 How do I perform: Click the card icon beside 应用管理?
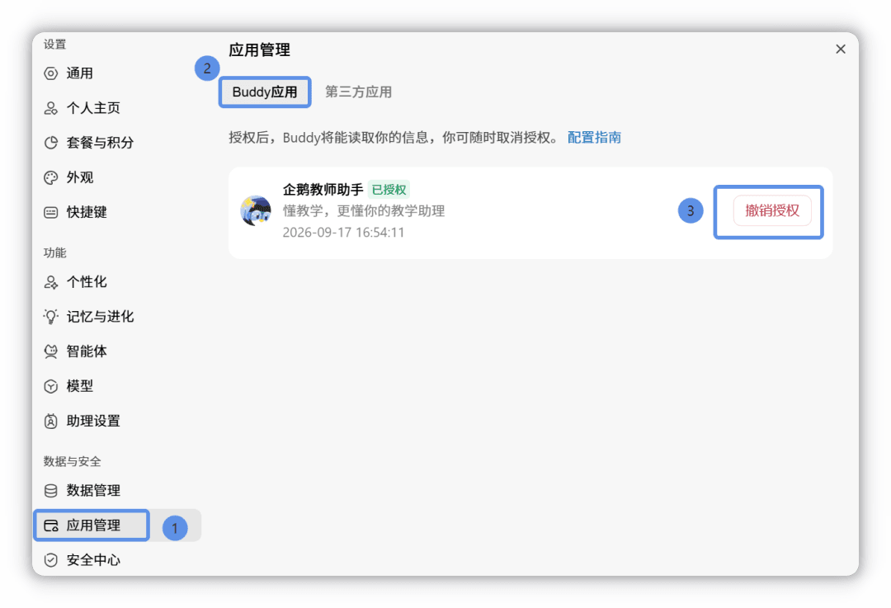50,526
